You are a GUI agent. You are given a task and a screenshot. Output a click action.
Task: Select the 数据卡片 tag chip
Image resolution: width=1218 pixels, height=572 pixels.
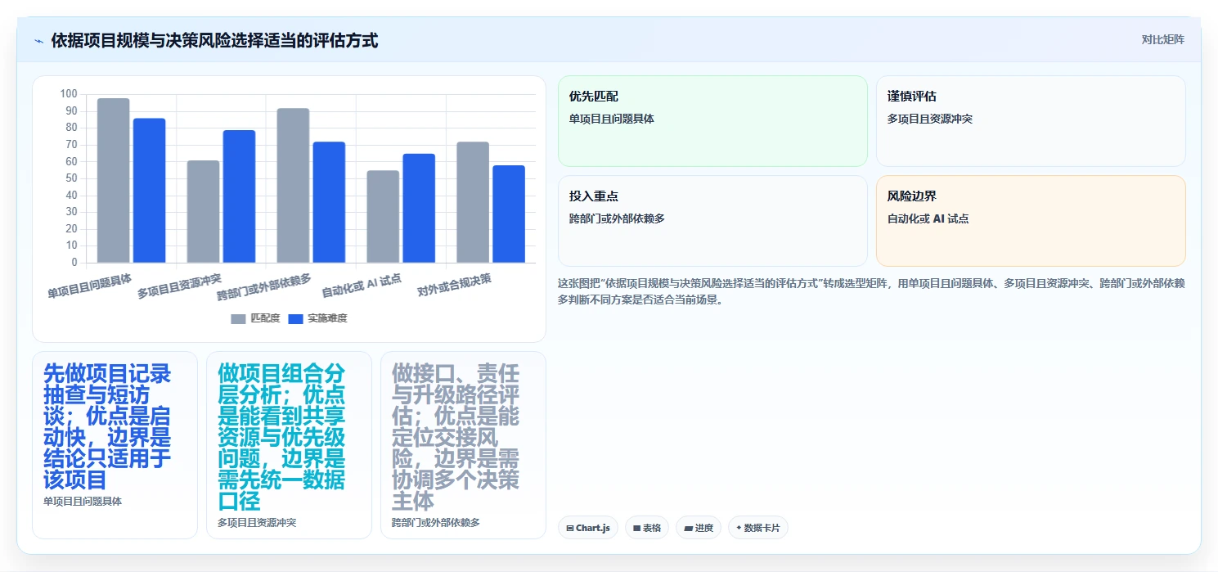click(757, 528)
